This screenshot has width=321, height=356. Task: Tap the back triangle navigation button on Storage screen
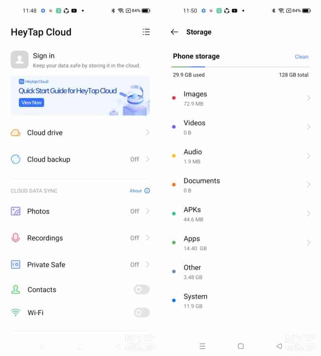click(x=279, y=346)
